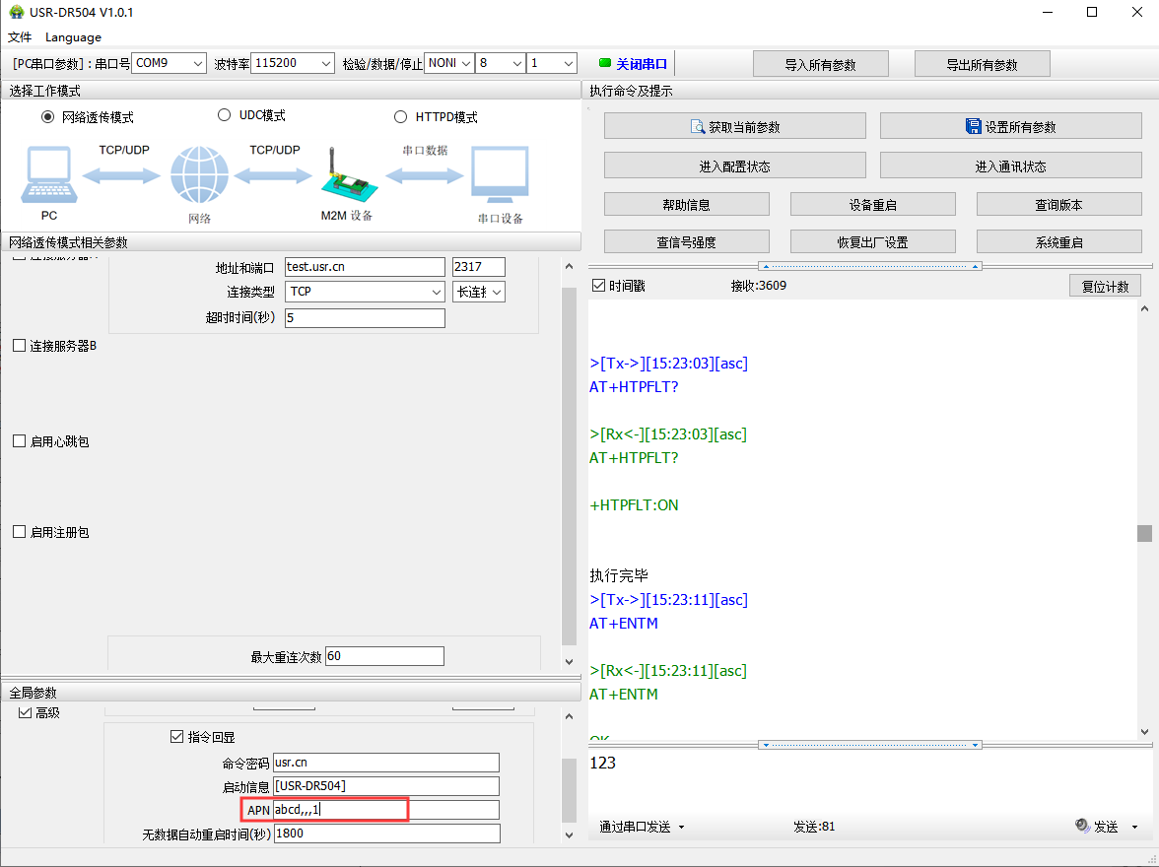
Task: Select the UDC模式 radio button
Action: 224,115
